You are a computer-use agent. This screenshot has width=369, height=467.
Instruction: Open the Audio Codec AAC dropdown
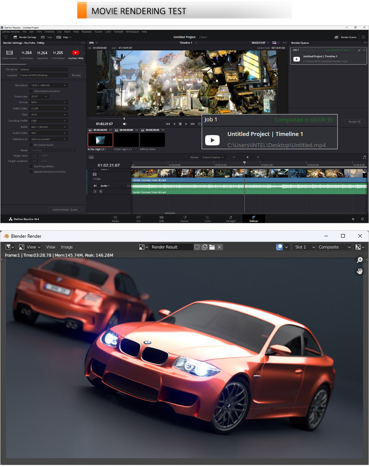(x=48, y=133)
